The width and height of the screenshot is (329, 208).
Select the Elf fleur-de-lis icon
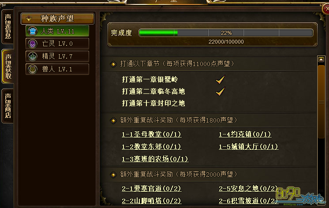click(33, 56)
